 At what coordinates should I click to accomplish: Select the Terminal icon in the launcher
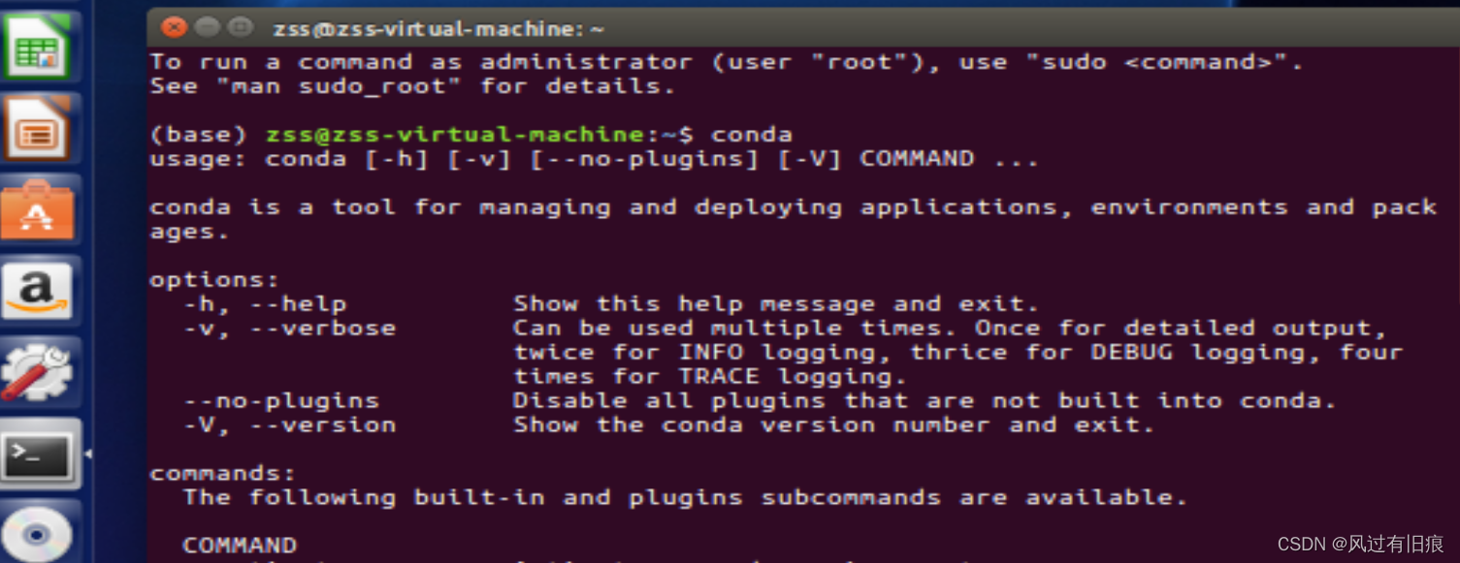tap(37, 454)
